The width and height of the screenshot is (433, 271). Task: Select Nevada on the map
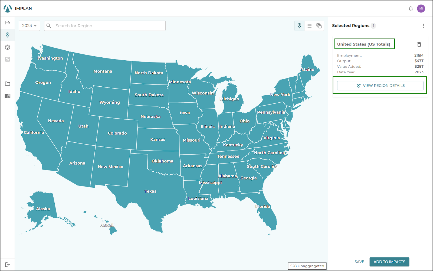pos(56,121)
